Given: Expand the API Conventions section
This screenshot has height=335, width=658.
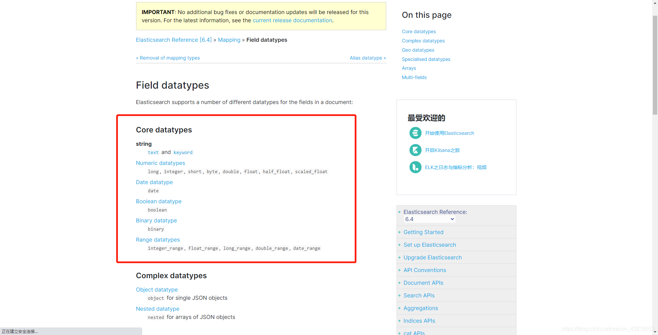Looking at the screenshot, I should (x=399, y=270).
